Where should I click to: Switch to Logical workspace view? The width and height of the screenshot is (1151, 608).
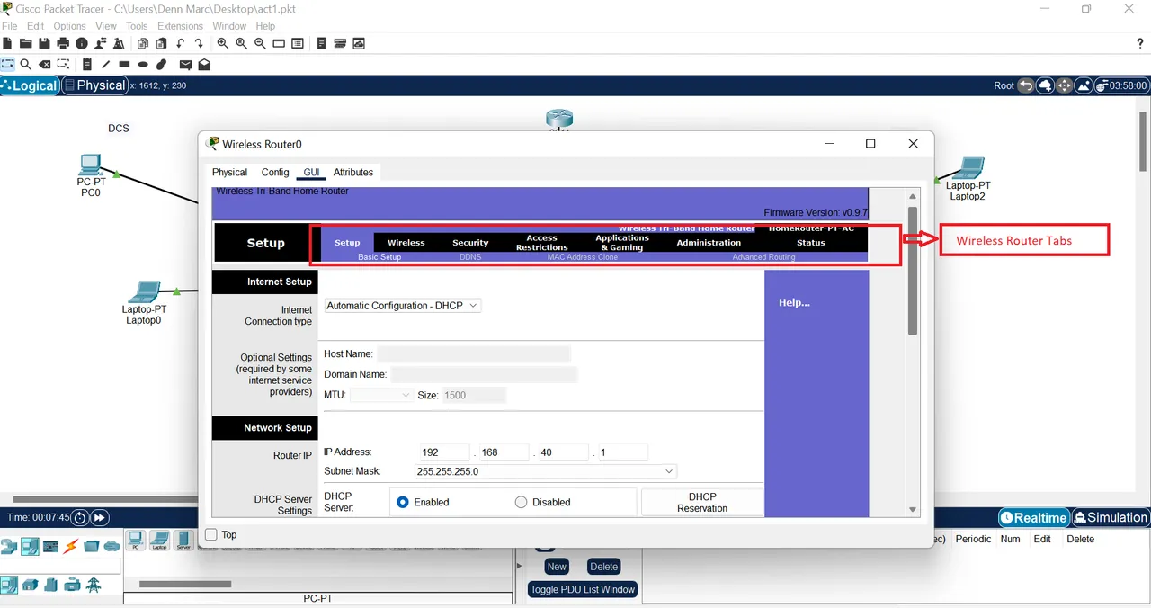(30, 85)
